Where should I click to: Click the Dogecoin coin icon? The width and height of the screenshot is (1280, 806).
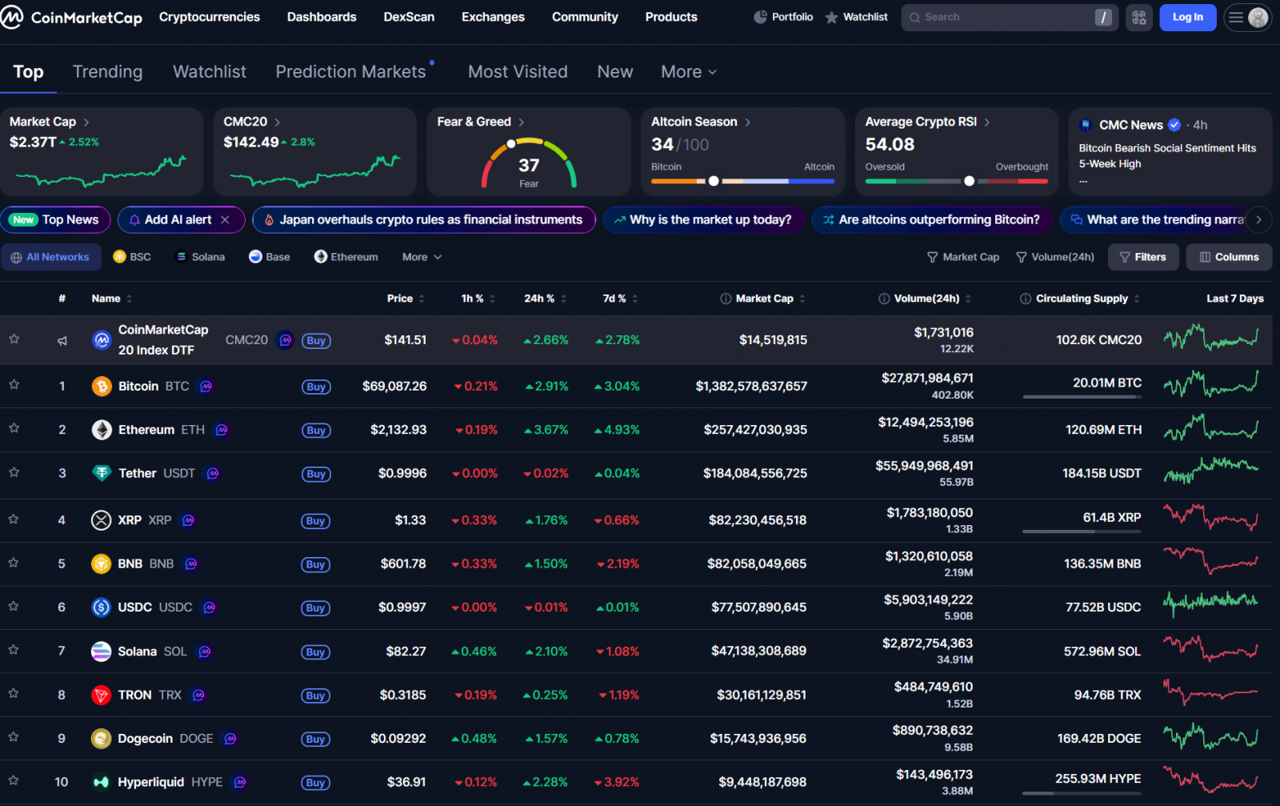101,739
